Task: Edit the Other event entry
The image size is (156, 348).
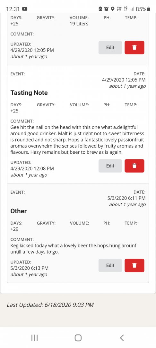Action: (x=110, y=266)
